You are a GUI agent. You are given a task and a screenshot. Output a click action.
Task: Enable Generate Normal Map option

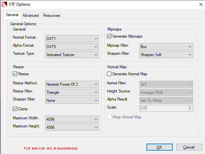pyautogui.click(x=109, y=74)
